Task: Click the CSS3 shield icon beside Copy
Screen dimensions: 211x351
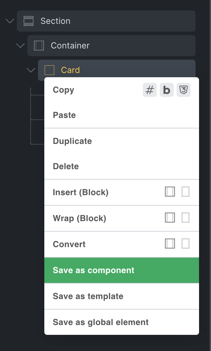Action: pos(184,90)
